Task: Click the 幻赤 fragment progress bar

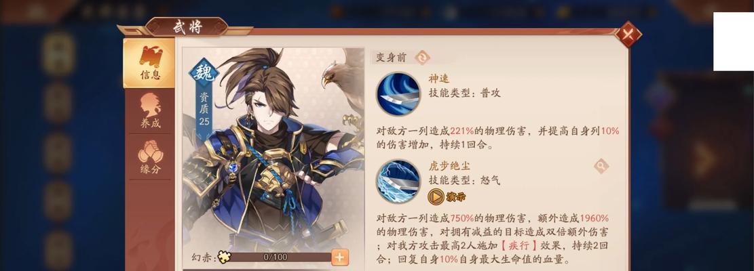Action: tap(276, 257)
